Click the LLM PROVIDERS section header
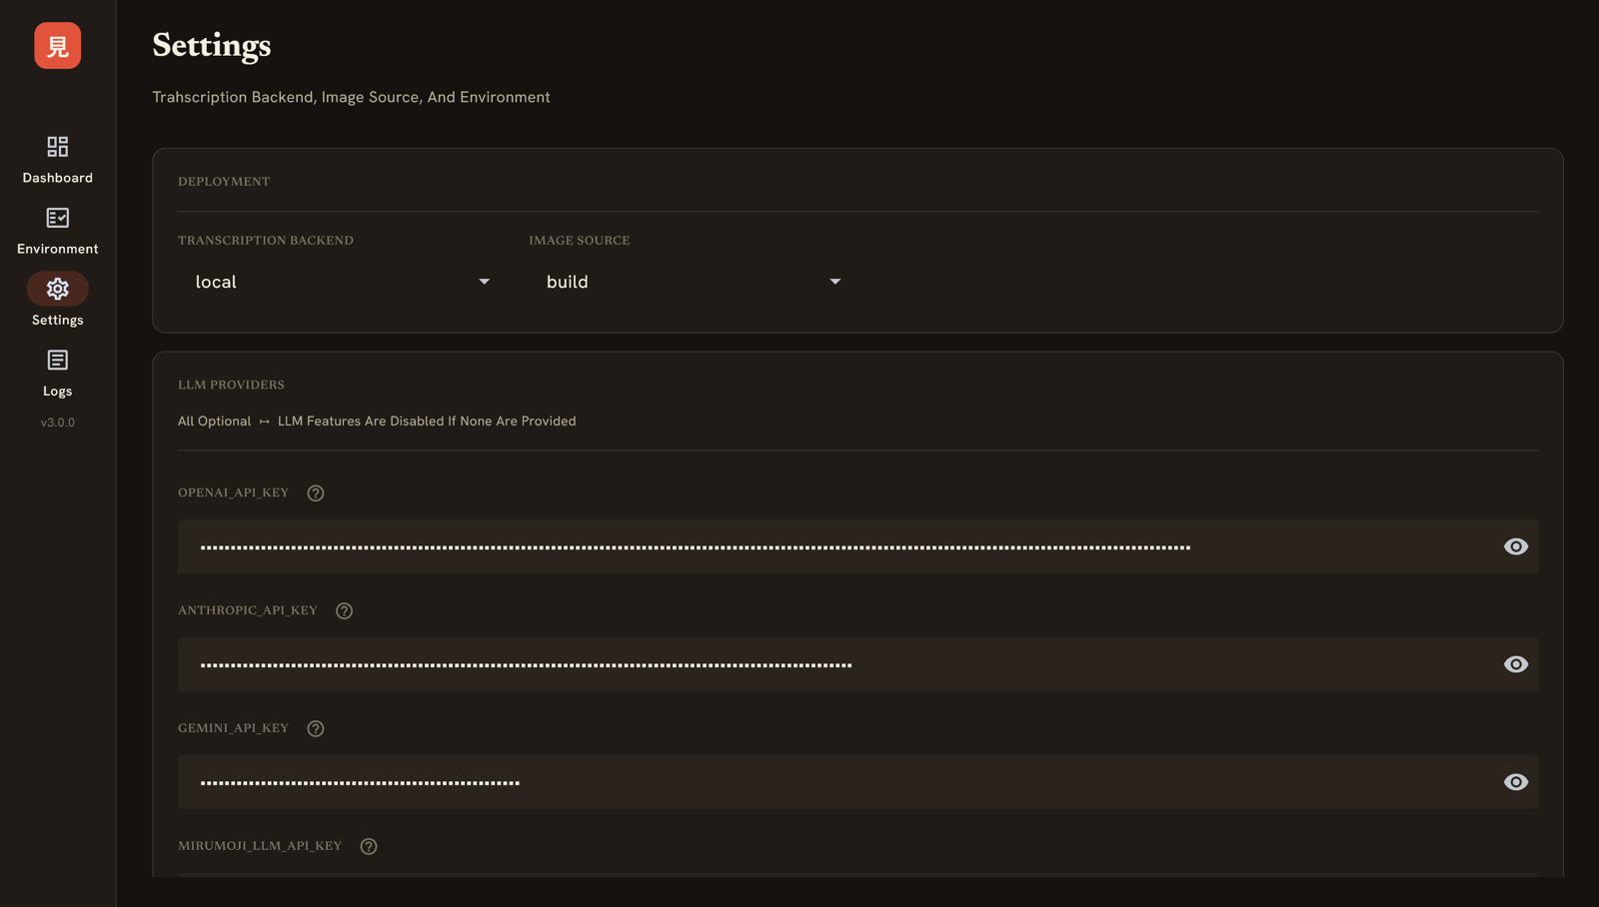This screenshot has height=907, width=1599. click(231, 386)
